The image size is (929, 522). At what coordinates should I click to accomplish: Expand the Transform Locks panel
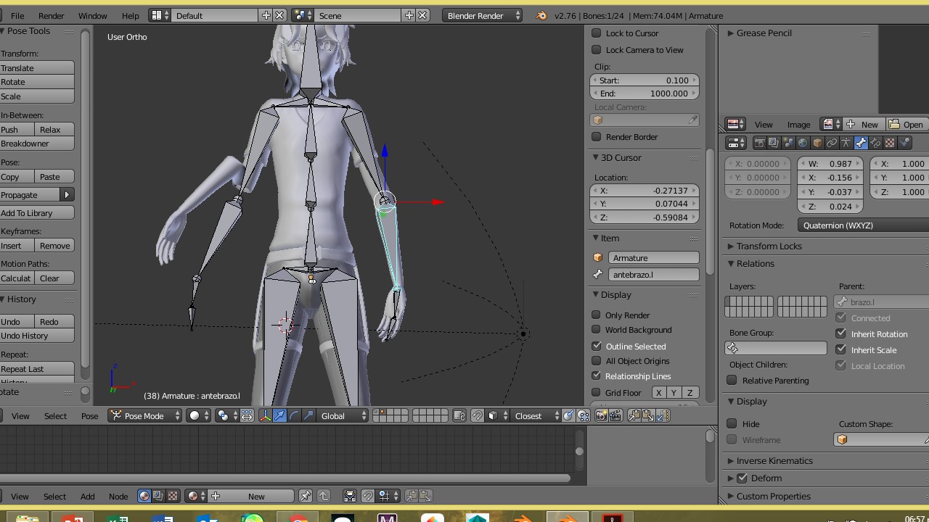click(769, 246)
